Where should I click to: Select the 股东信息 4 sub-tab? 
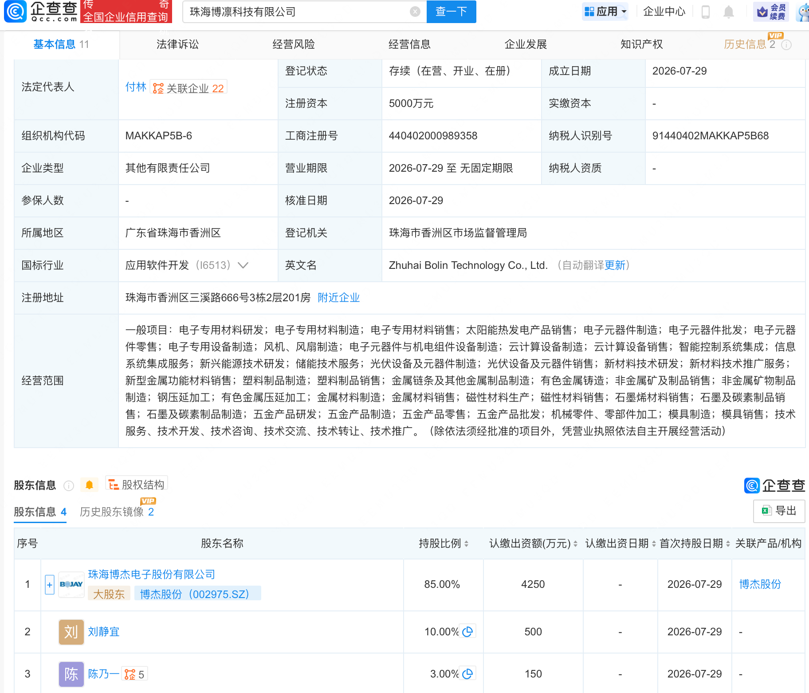40,512
